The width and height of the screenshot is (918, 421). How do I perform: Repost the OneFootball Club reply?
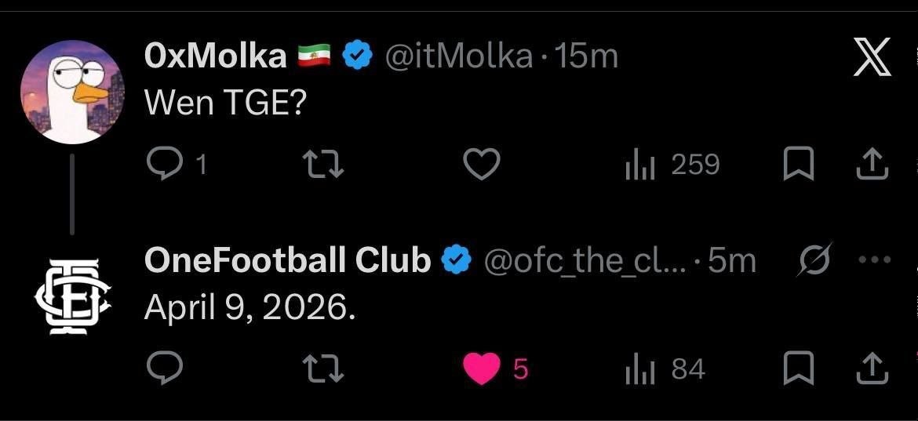[323, 368]
